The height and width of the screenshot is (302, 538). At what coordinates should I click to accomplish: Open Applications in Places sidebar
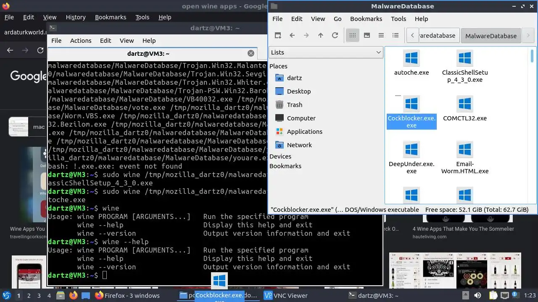pos(304,132)
